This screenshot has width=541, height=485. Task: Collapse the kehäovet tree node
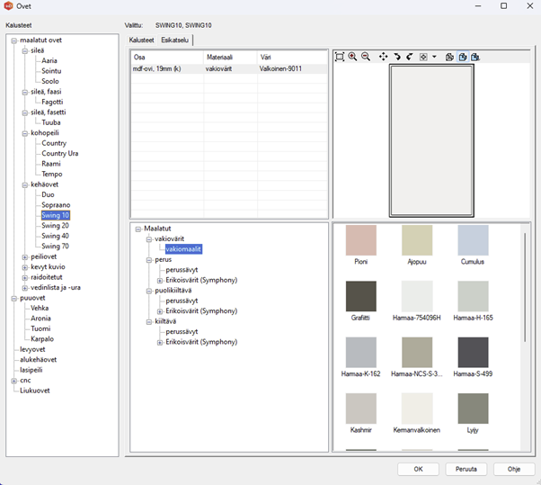(x=25, y=184)
